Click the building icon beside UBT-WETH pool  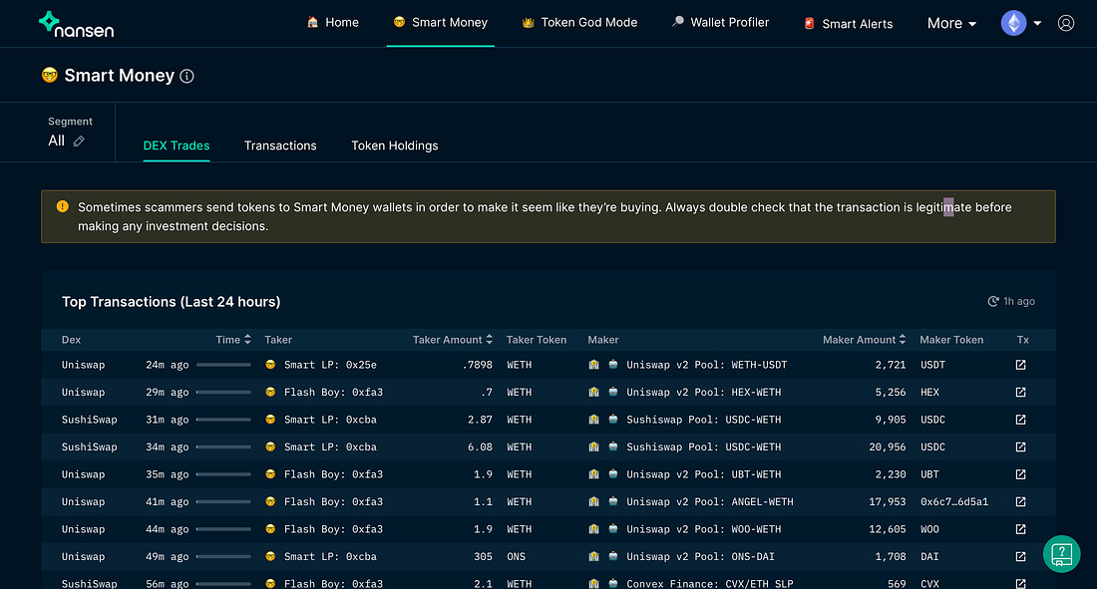pyautogui.click(x=594, y=474)
